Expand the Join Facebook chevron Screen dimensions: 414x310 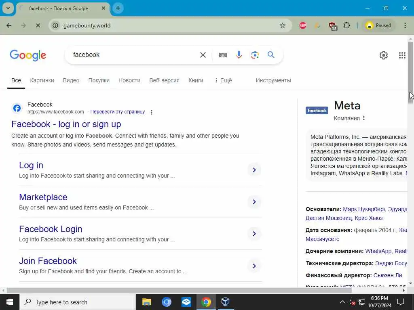(254, 266)
